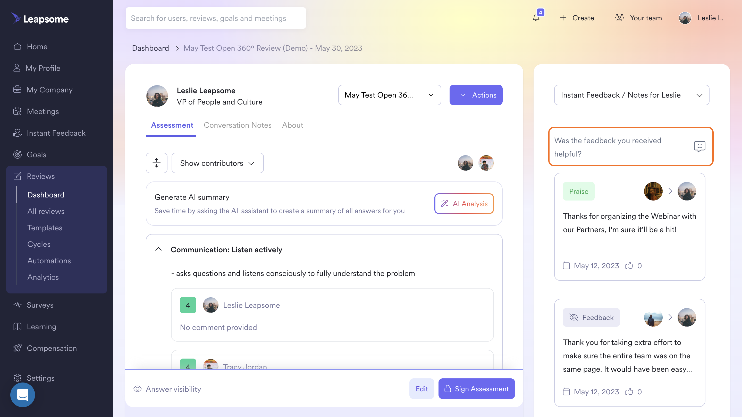This screenshot has width=742, height=417.
Task: Focus the search field
Action: click(215, 18)
